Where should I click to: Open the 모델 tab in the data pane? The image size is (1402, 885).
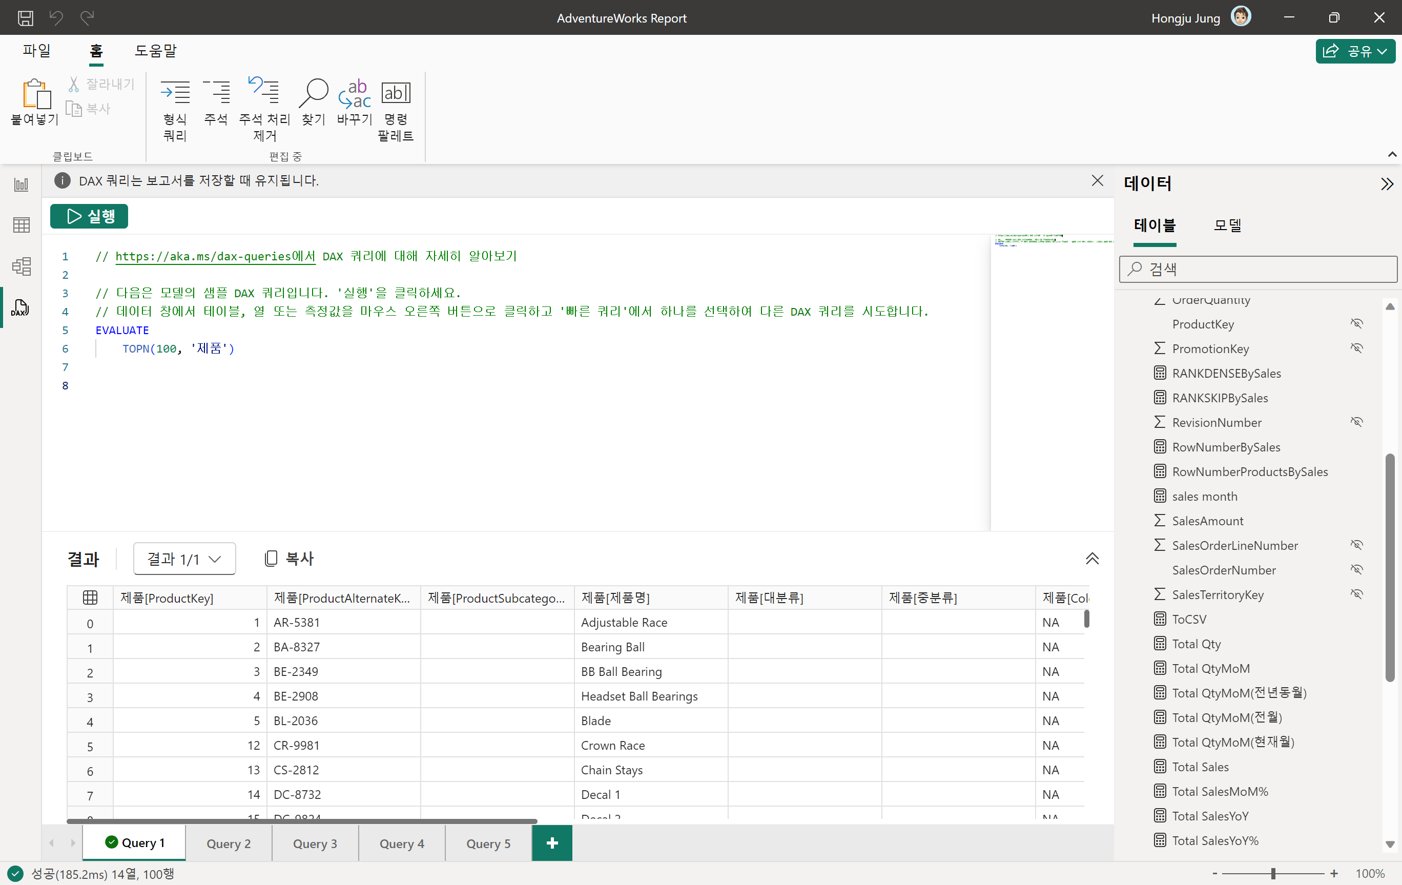[x=1227, y=225]
